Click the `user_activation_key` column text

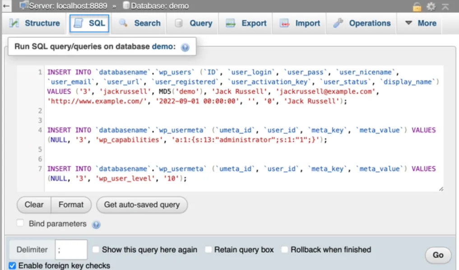click(x=269, y=82)
